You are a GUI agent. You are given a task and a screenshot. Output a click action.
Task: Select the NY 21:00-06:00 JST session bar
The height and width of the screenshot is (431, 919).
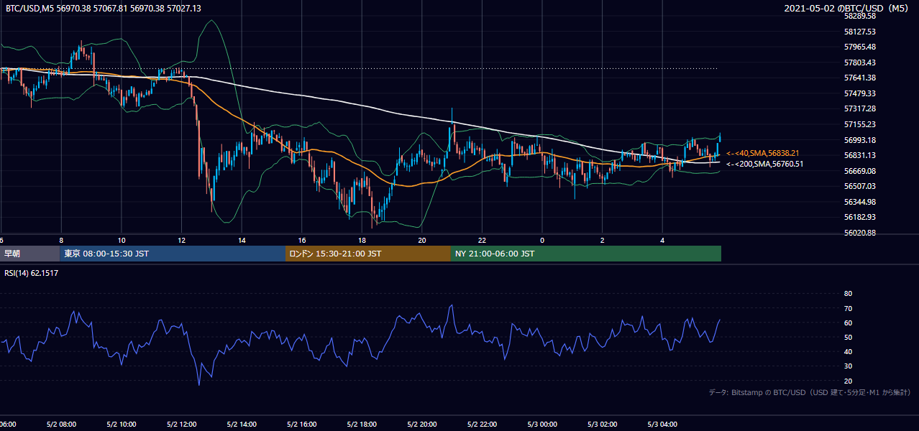(586, 254)
